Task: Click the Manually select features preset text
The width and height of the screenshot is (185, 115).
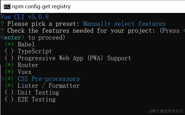Action: click(x=124, y=24)
